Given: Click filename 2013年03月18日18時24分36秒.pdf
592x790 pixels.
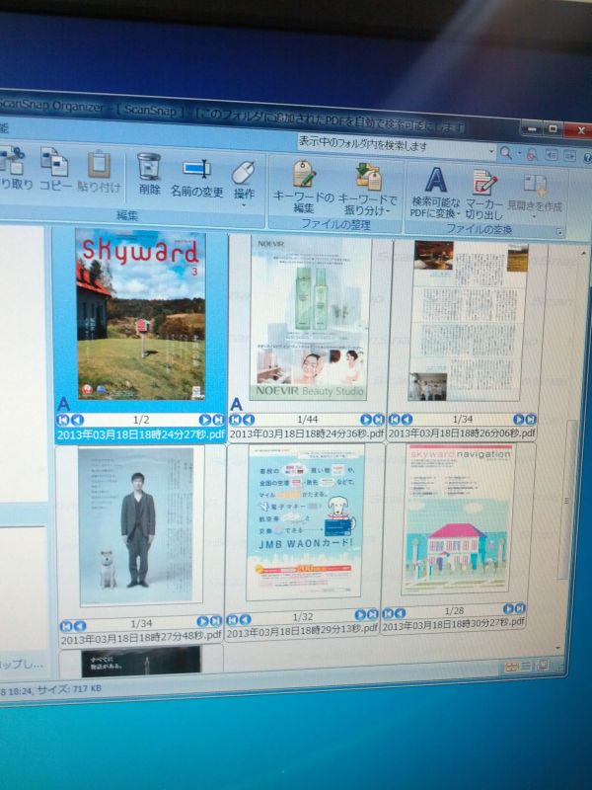Looking at the screenshot, I should (307, 434).
